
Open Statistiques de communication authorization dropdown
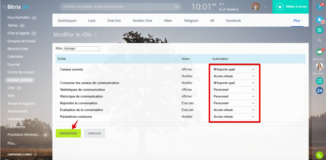pos(234,90)
